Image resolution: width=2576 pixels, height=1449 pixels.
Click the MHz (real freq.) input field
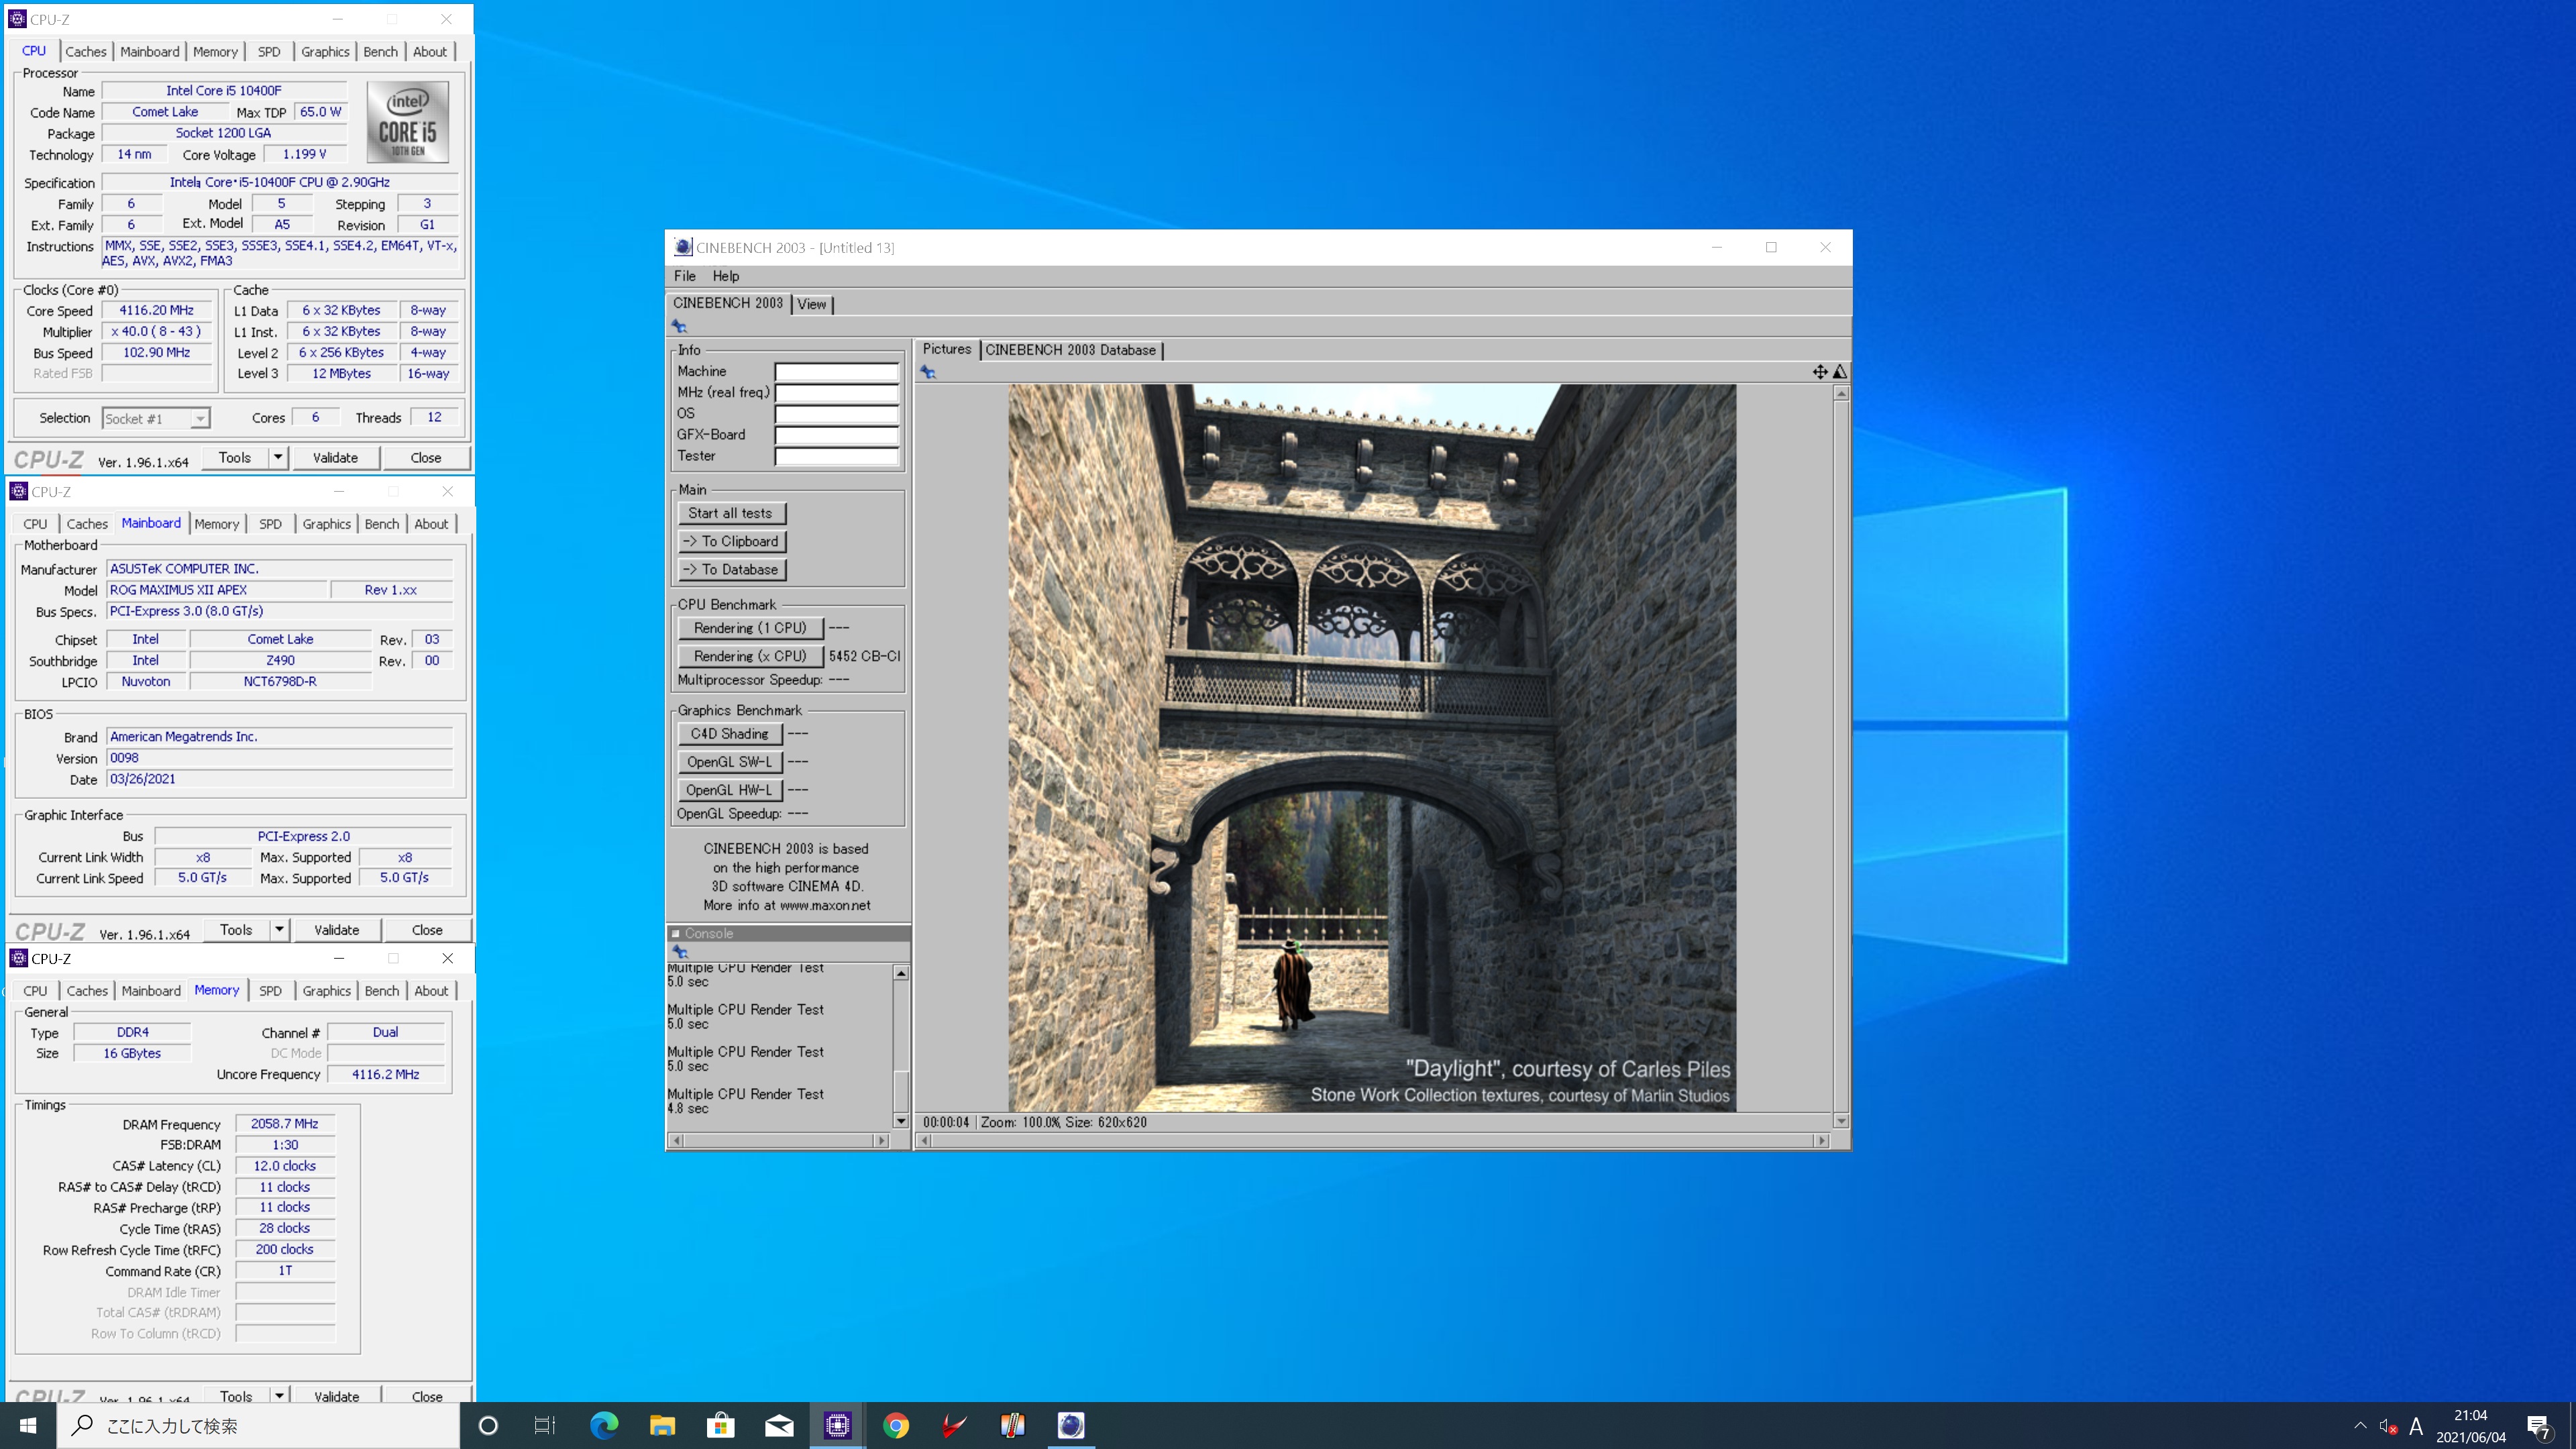(837, 393)
